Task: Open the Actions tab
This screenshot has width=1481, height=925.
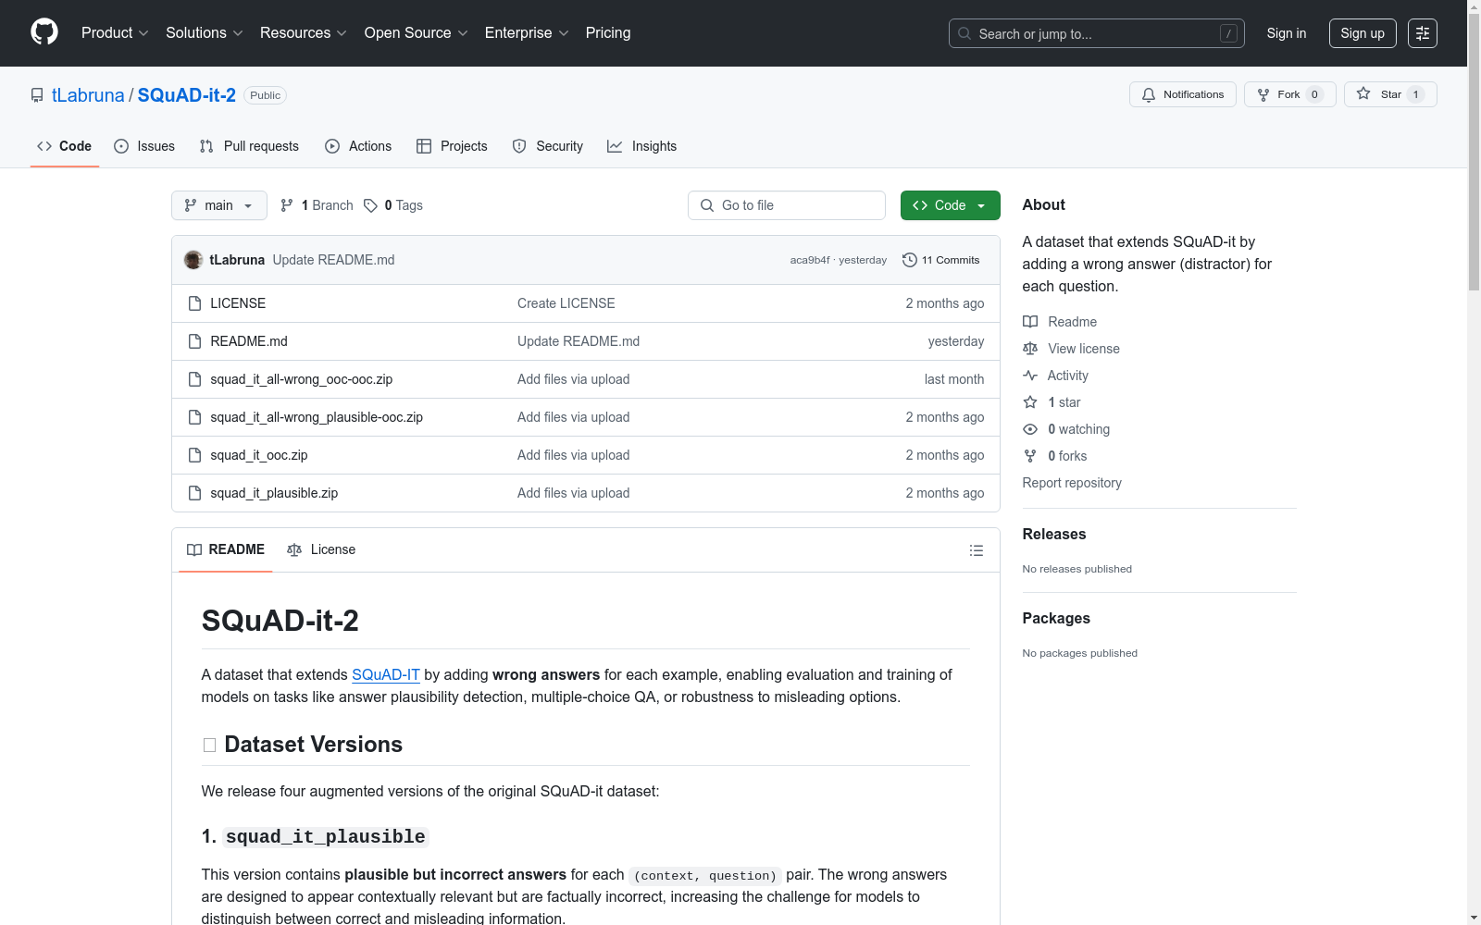Action: pyautogui.click(x=358, y=146)
